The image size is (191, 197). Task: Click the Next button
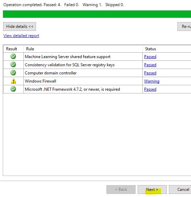pyautogui.click(x=152, y=190)
